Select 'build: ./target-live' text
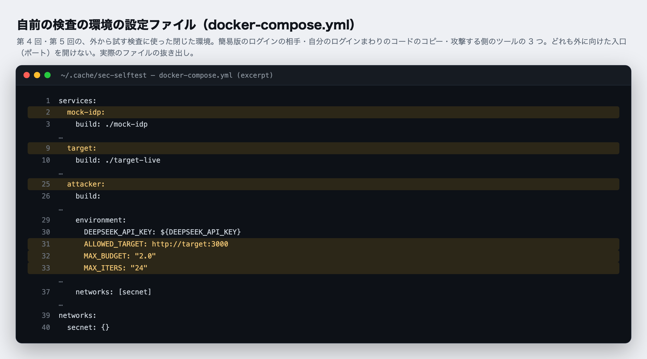 click(x=118, y=160)
